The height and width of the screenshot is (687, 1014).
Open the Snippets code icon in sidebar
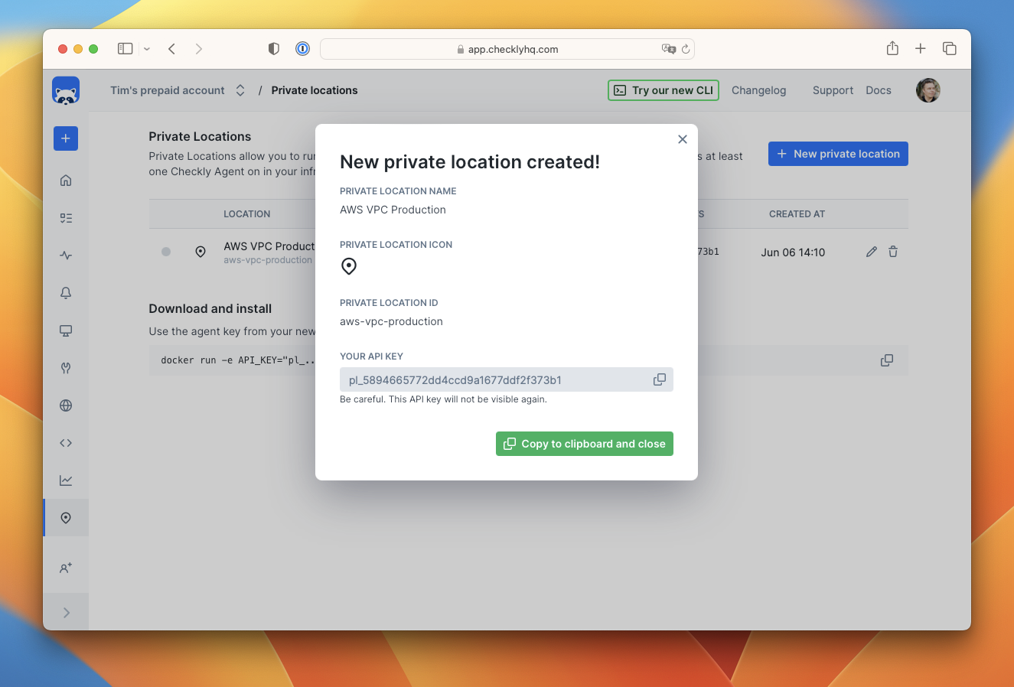66,442
